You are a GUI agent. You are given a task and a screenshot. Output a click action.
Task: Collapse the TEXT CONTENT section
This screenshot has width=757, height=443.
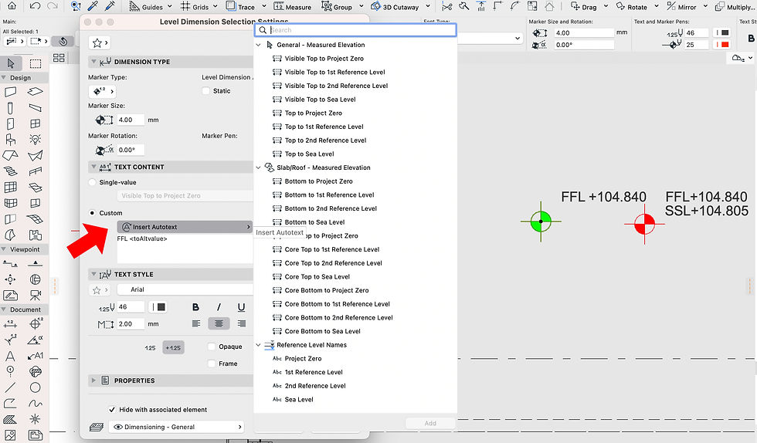[93, 167]
